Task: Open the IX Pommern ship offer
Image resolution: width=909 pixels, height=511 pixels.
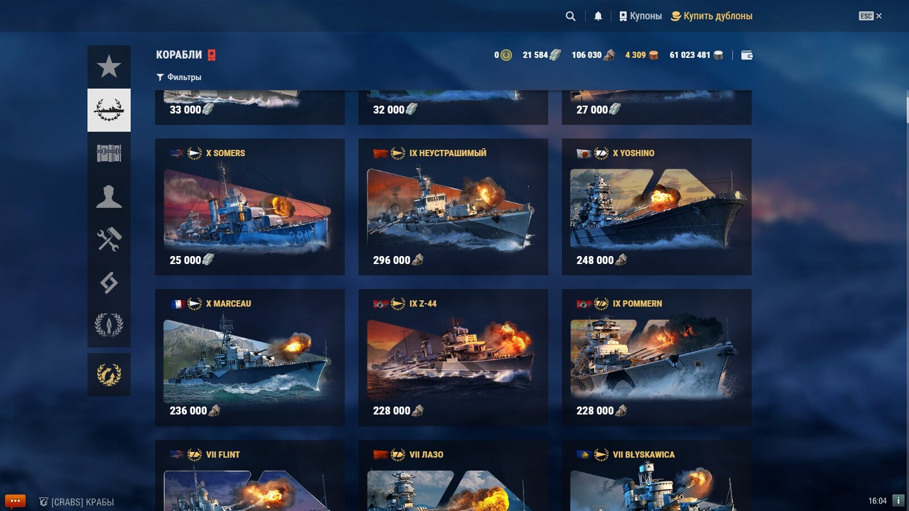Action: point(657,358)
